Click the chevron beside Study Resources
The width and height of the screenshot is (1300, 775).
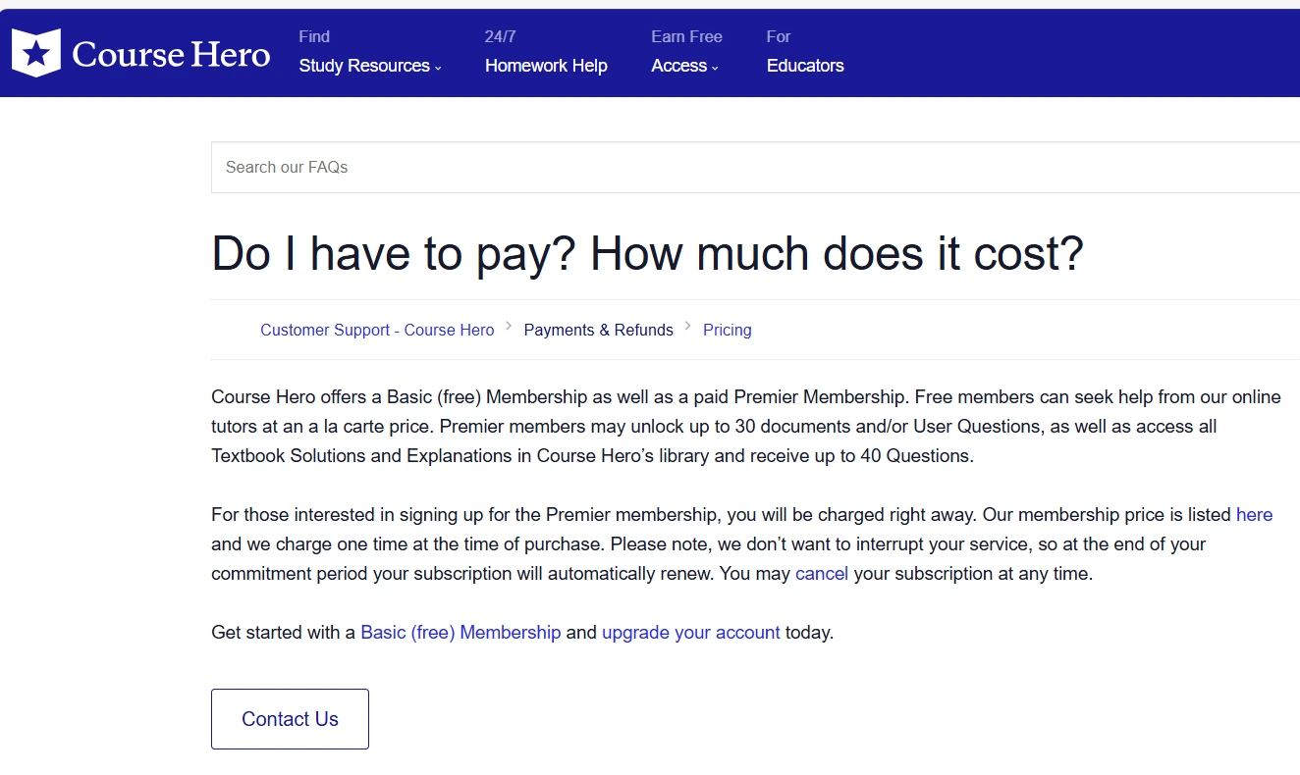click(x=438, y=68)
